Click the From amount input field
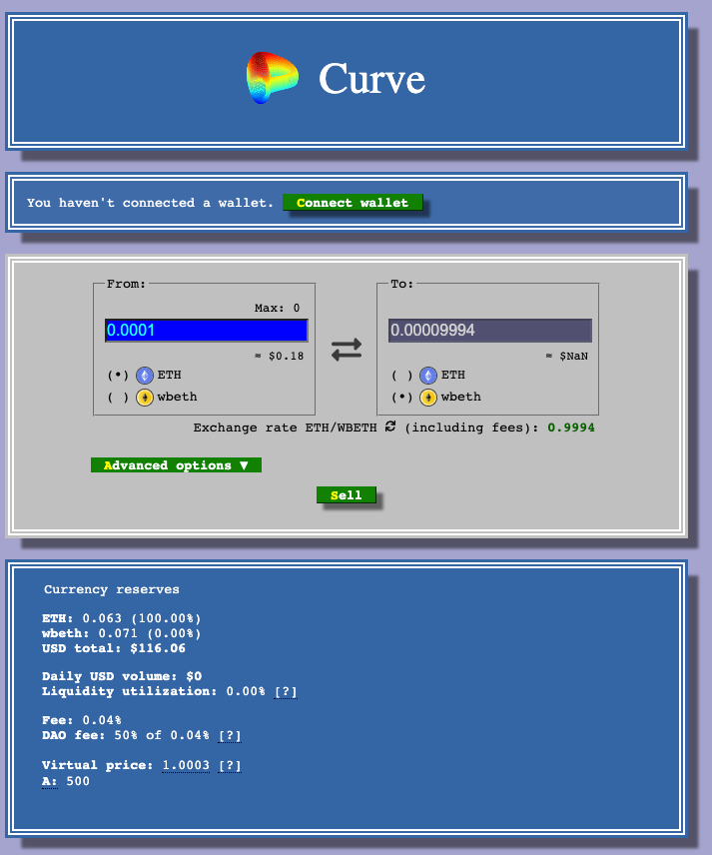This screenshot has width=712, height=855. 206,331
